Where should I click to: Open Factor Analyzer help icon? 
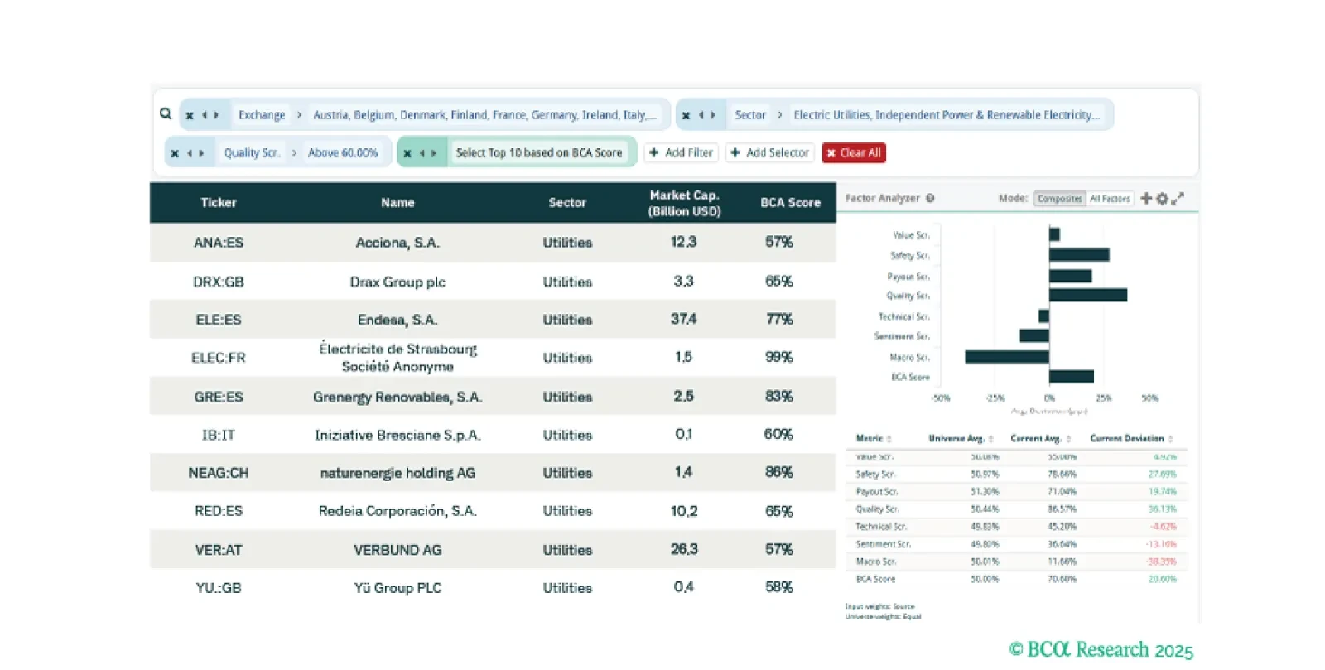(x=930, y=199)
